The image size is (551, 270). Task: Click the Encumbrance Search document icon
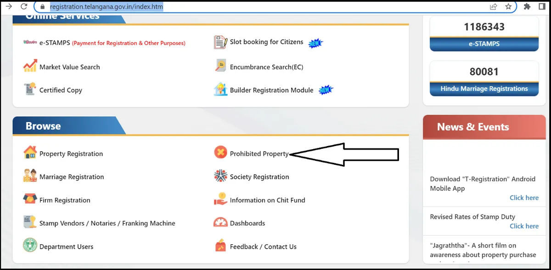pos(220,67)
